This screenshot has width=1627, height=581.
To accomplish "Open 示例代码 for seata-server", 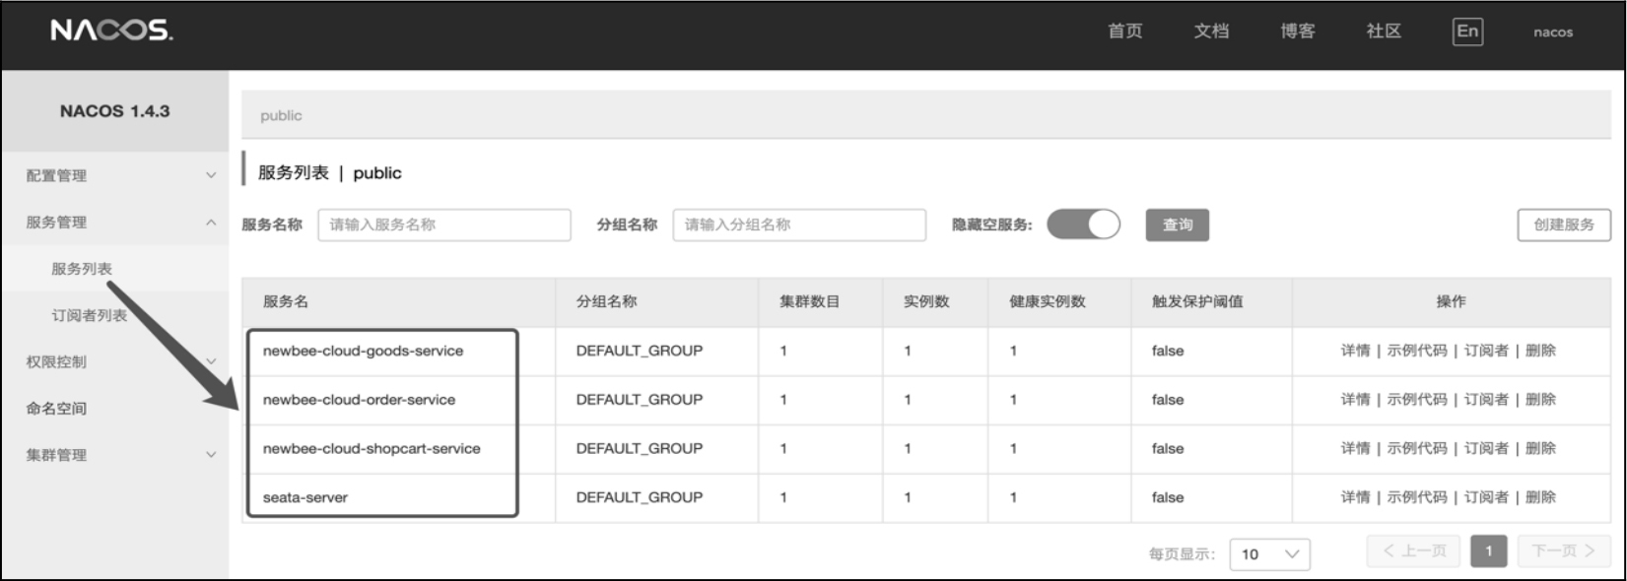I will [1417, 497].
